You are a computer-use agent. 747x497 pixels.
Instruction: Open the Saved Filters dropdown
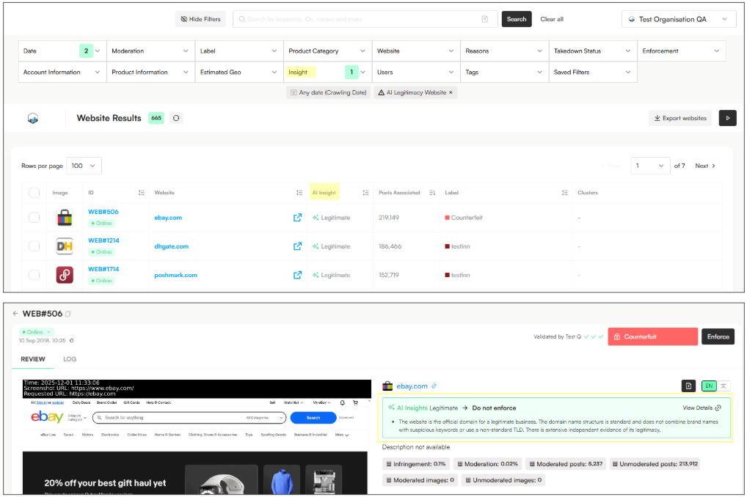click(593, 72)
